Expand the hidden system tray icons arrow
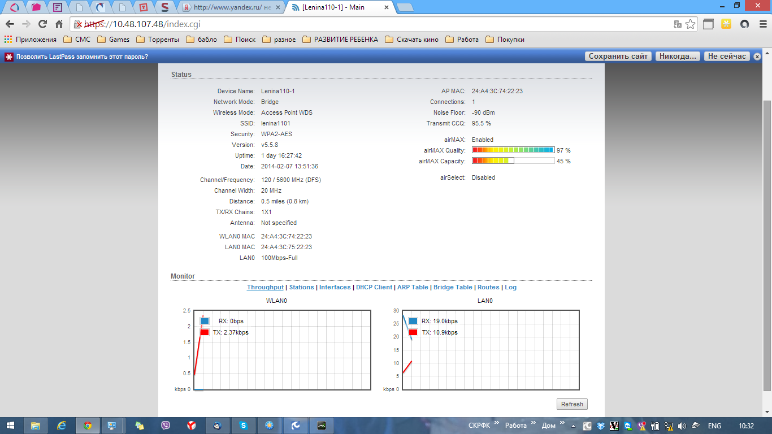 574,426
